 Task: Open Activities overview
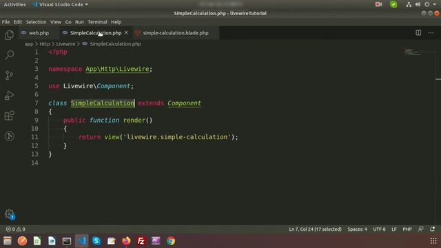[15, 5]
